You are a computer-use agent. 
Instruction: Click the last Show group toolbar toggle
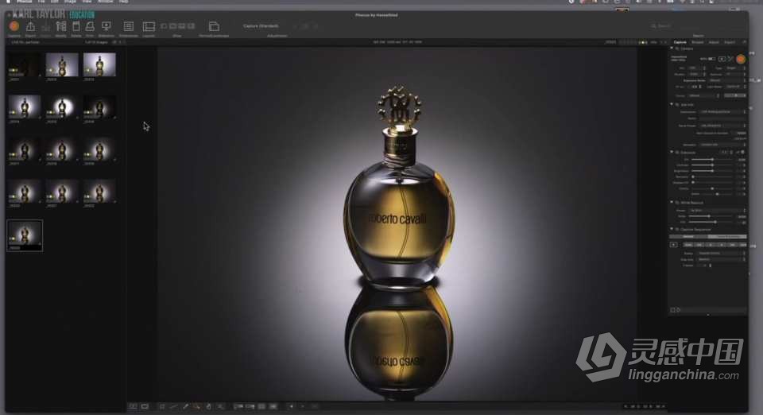[192, 25]
